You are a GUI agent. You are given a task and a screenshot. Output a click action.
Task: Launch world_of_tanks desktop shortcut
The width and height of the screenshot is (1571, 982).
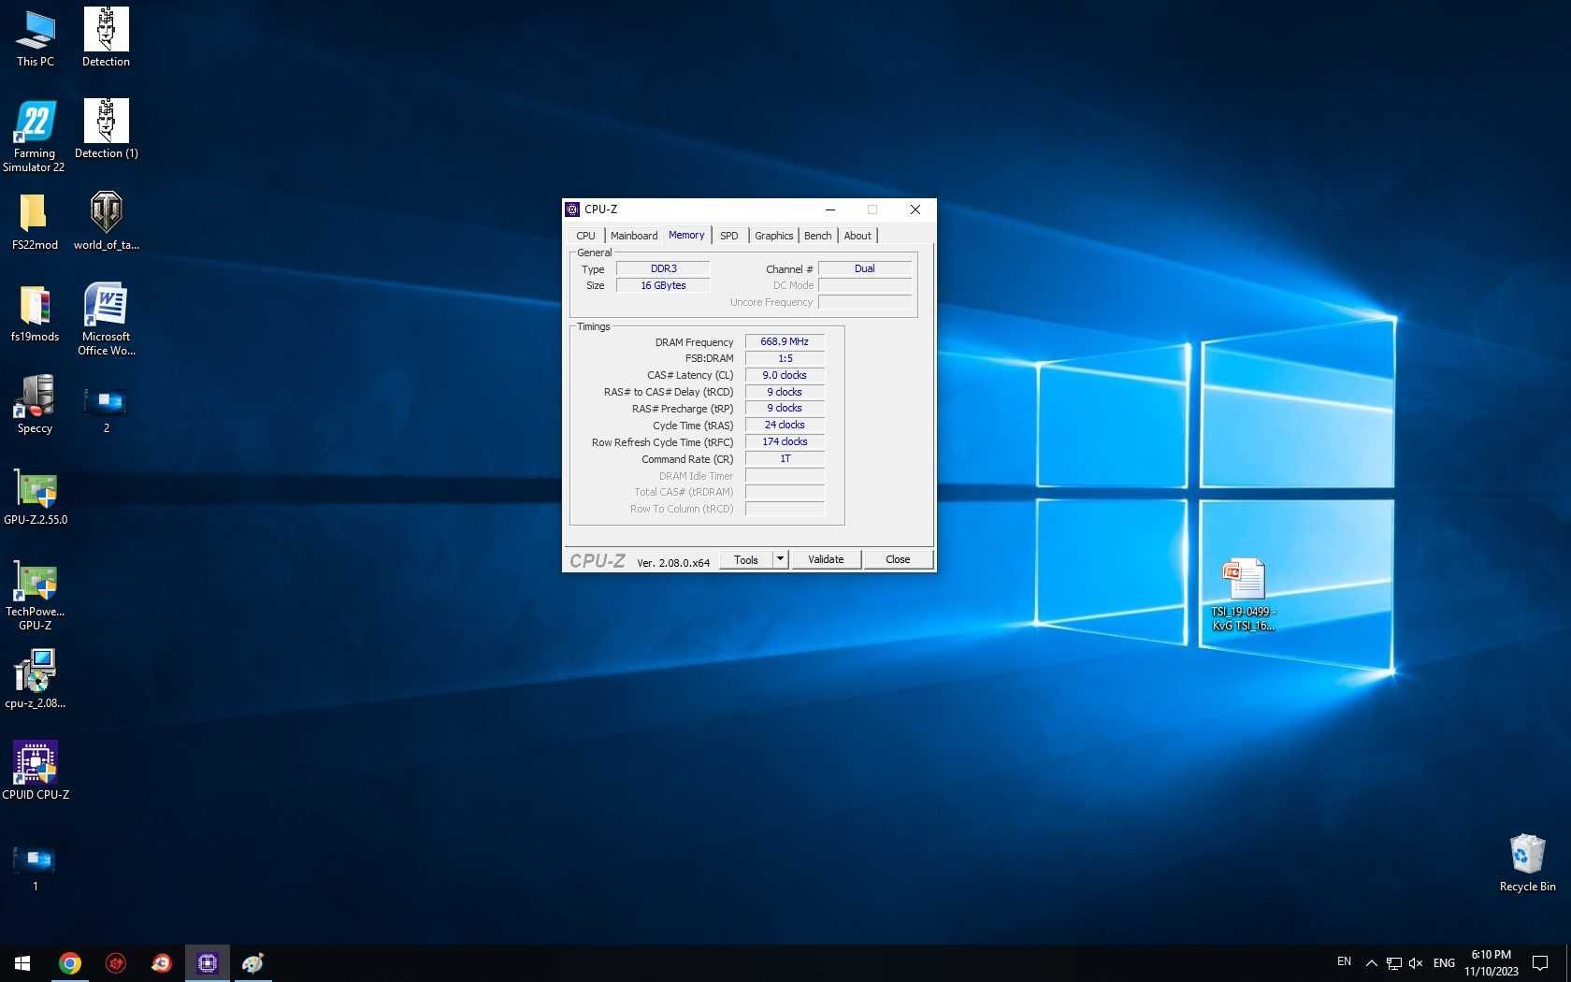(106, 222)
